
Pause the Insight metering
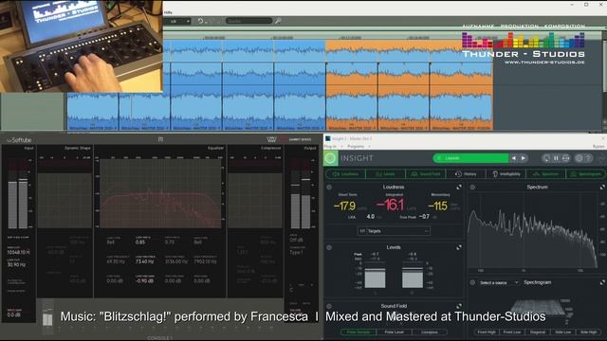click(556, 158)
